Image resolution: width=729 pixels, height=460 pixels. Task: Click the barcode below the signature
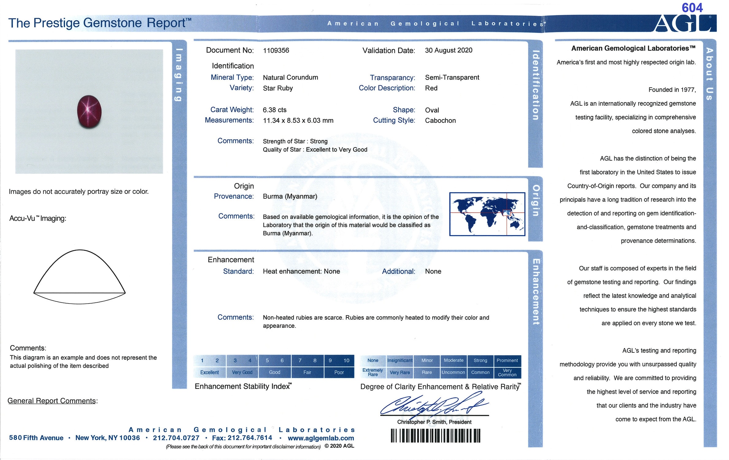tap(435, 436)
